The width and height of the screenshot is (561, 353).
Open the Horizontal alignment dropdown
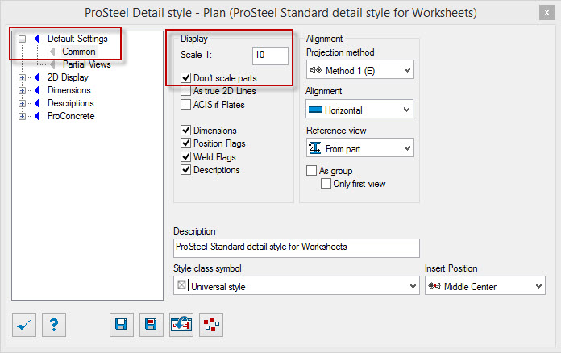pos(359,109)
